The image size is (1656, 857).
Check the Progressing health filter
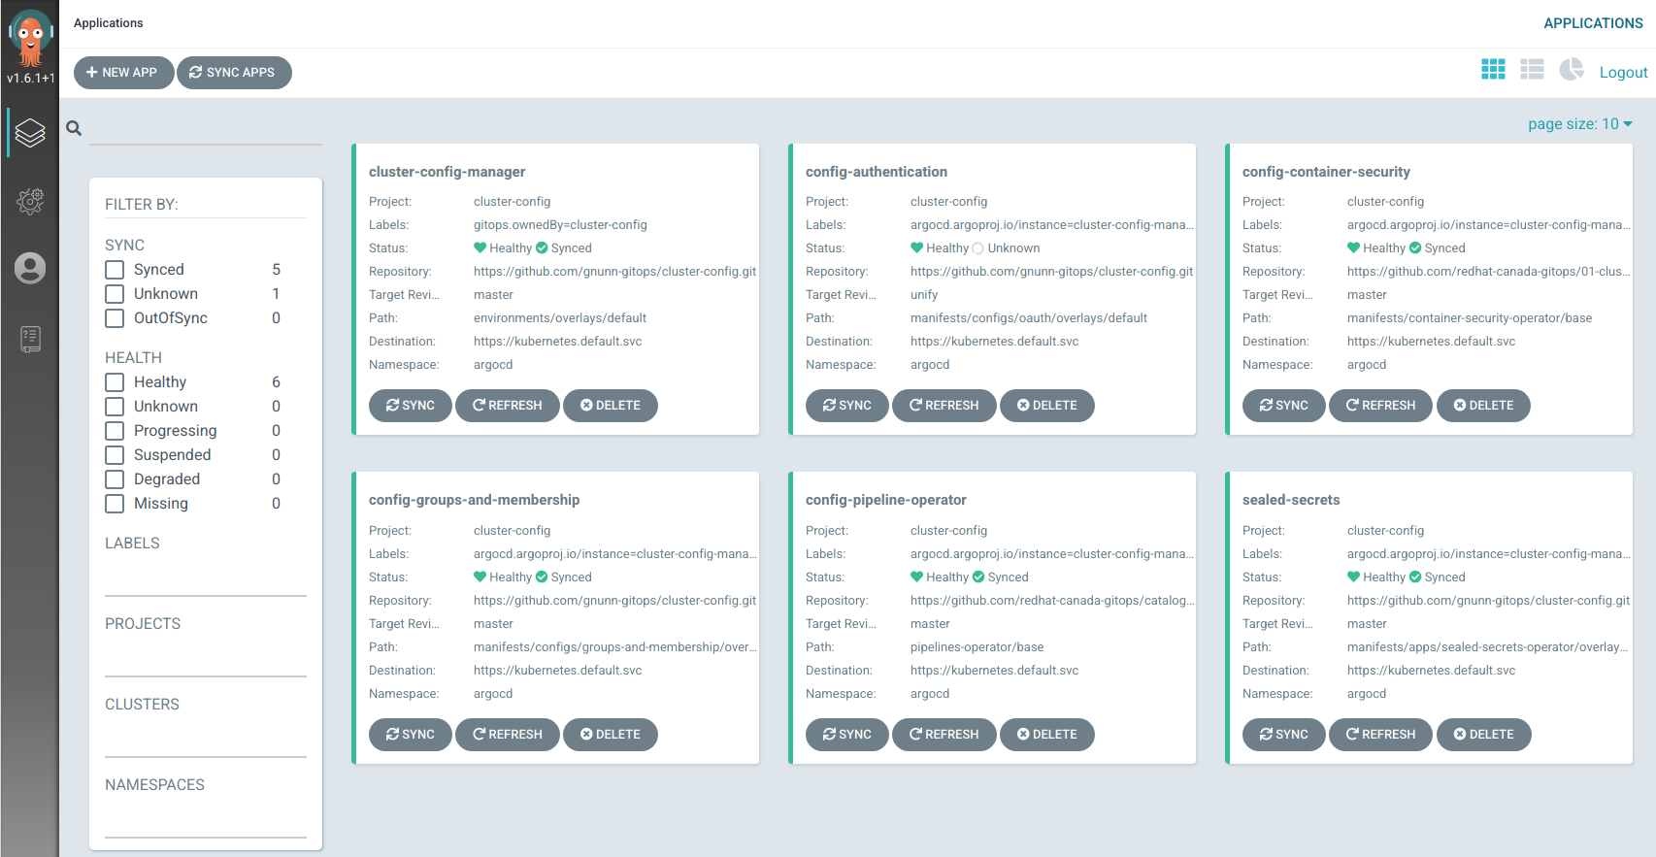coord(115,431)
